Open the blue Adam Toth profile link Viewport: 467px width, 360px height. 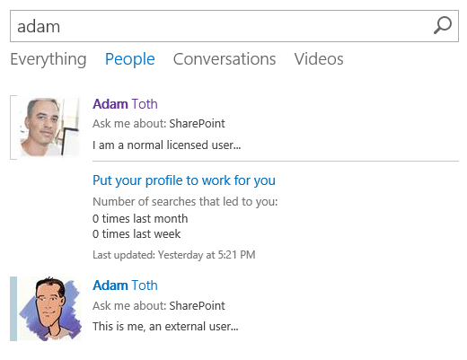tap(125, 285)
